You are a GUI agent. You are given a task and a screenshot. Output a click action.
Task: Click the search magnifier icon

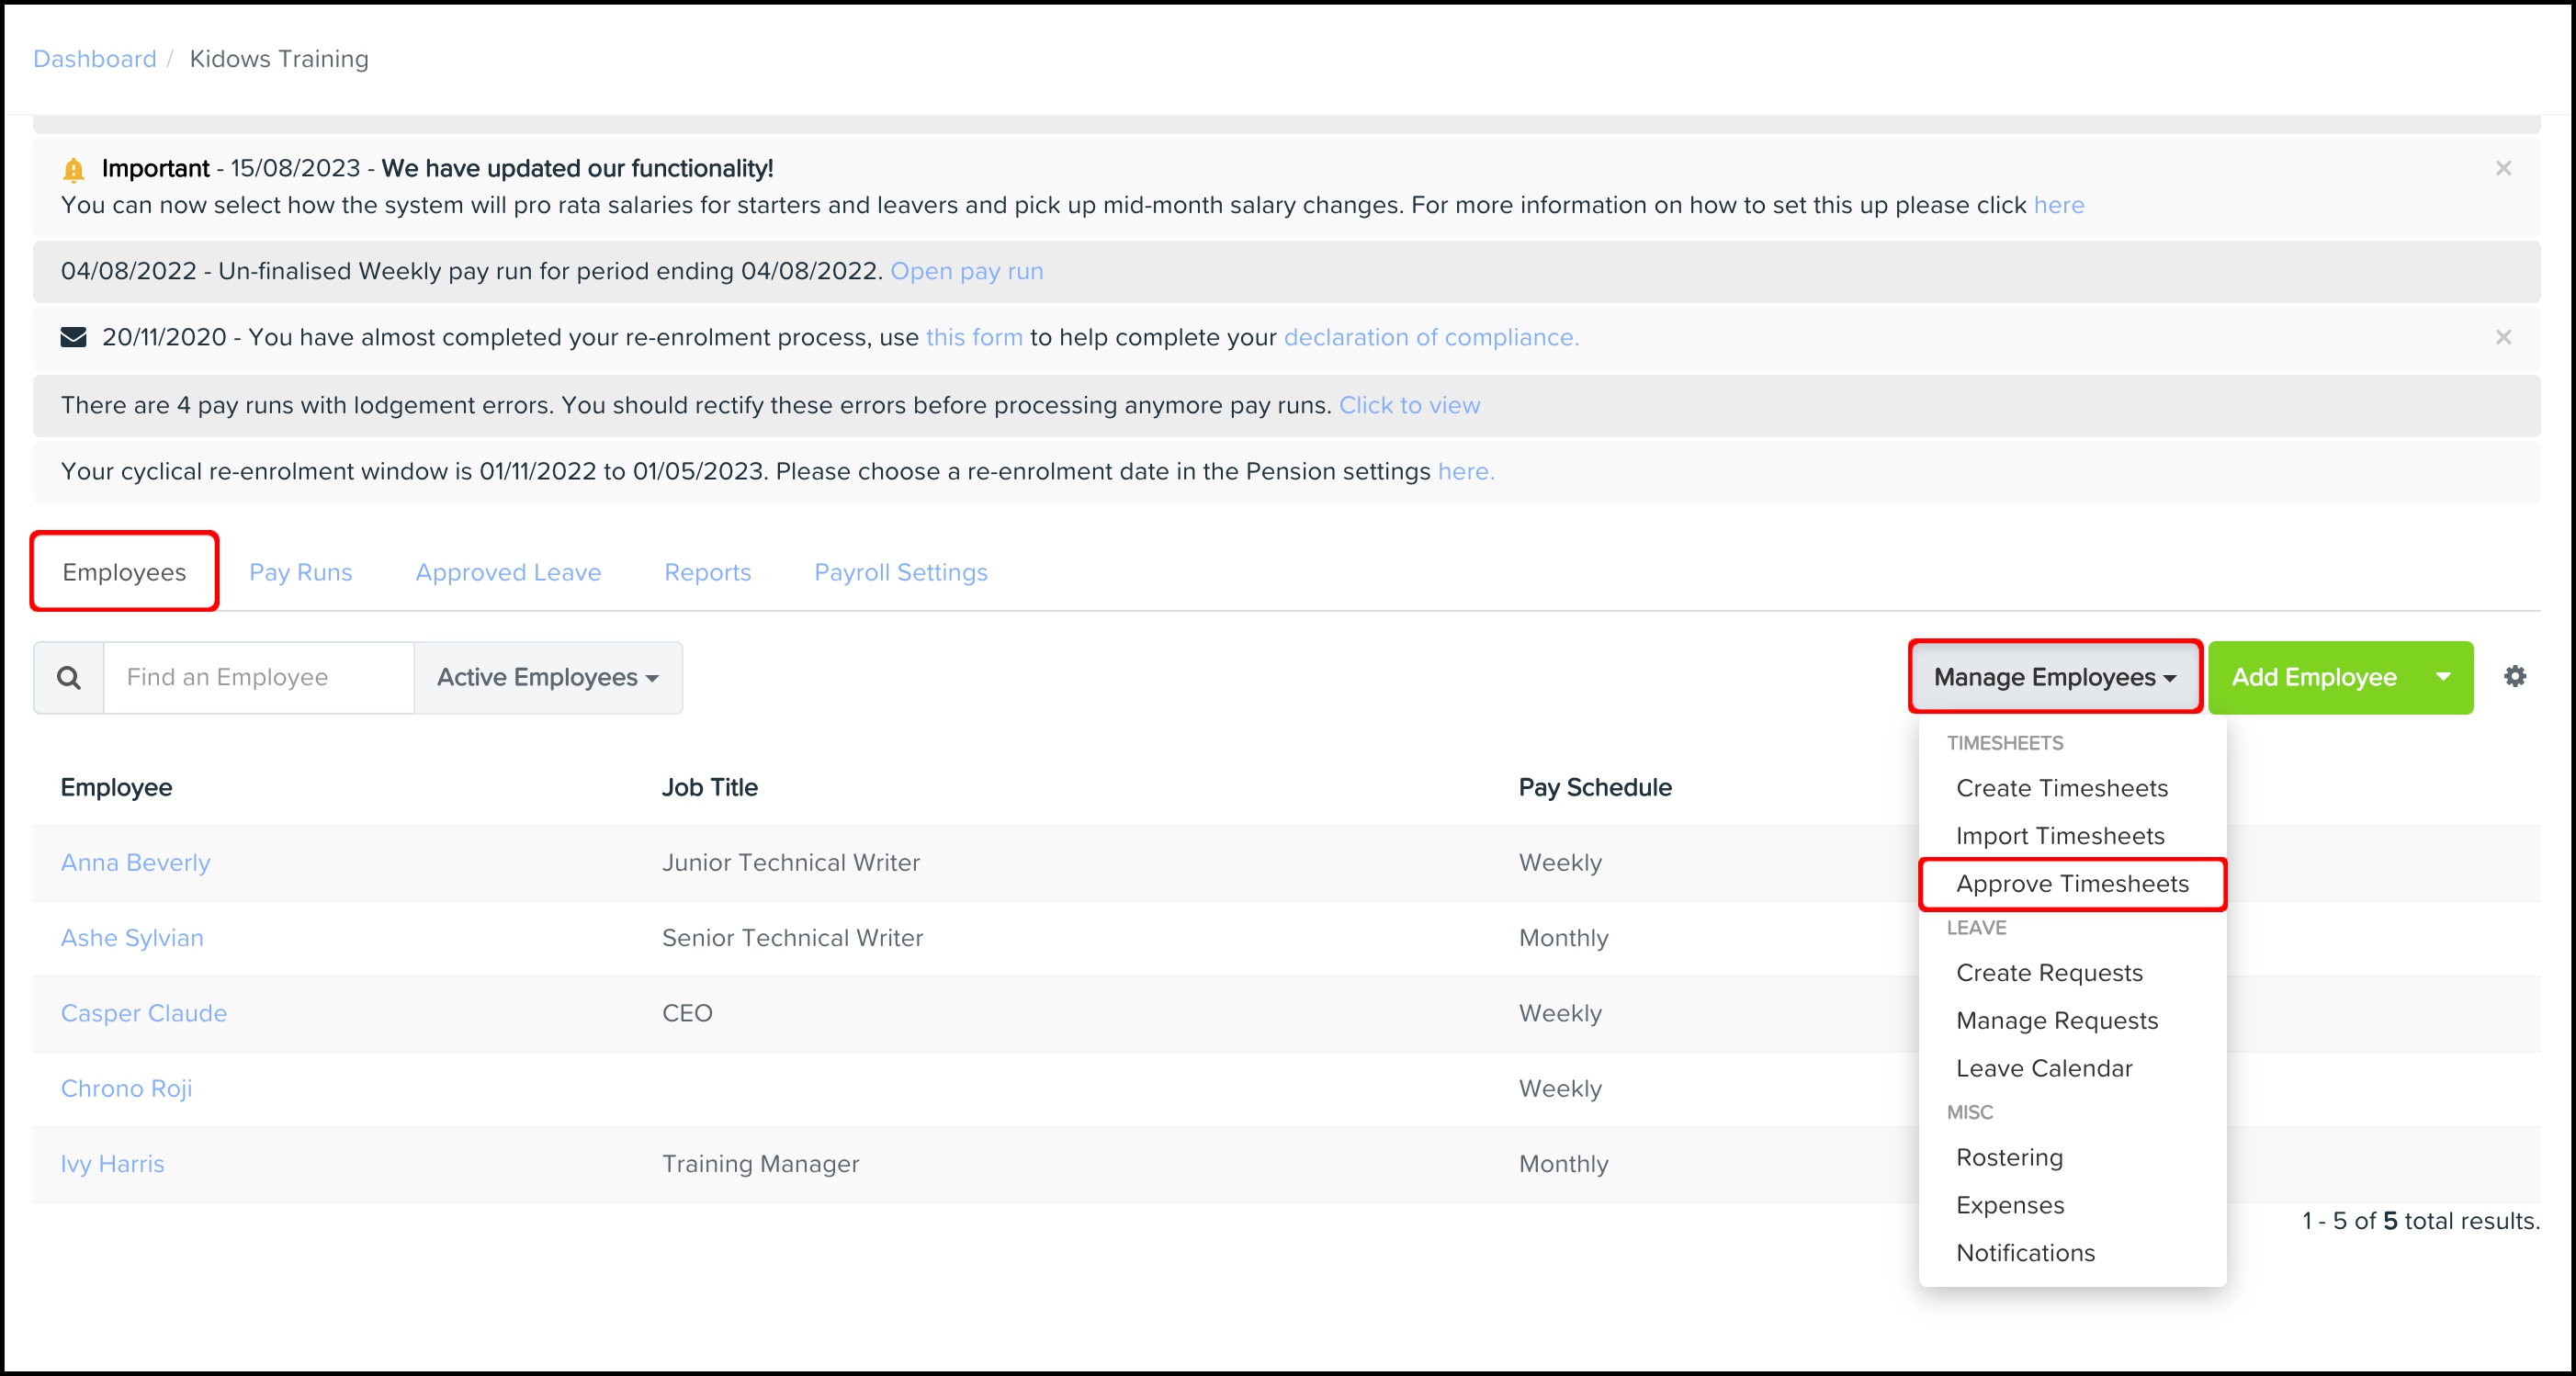pyautogui.click(x=69, y=677)
